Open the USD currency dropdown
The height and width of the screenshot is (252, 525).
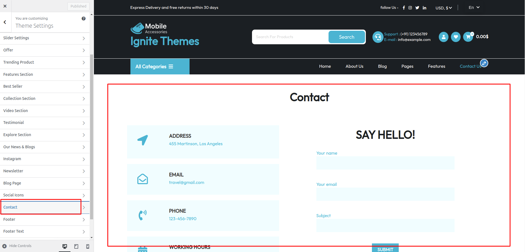[443, 8]
